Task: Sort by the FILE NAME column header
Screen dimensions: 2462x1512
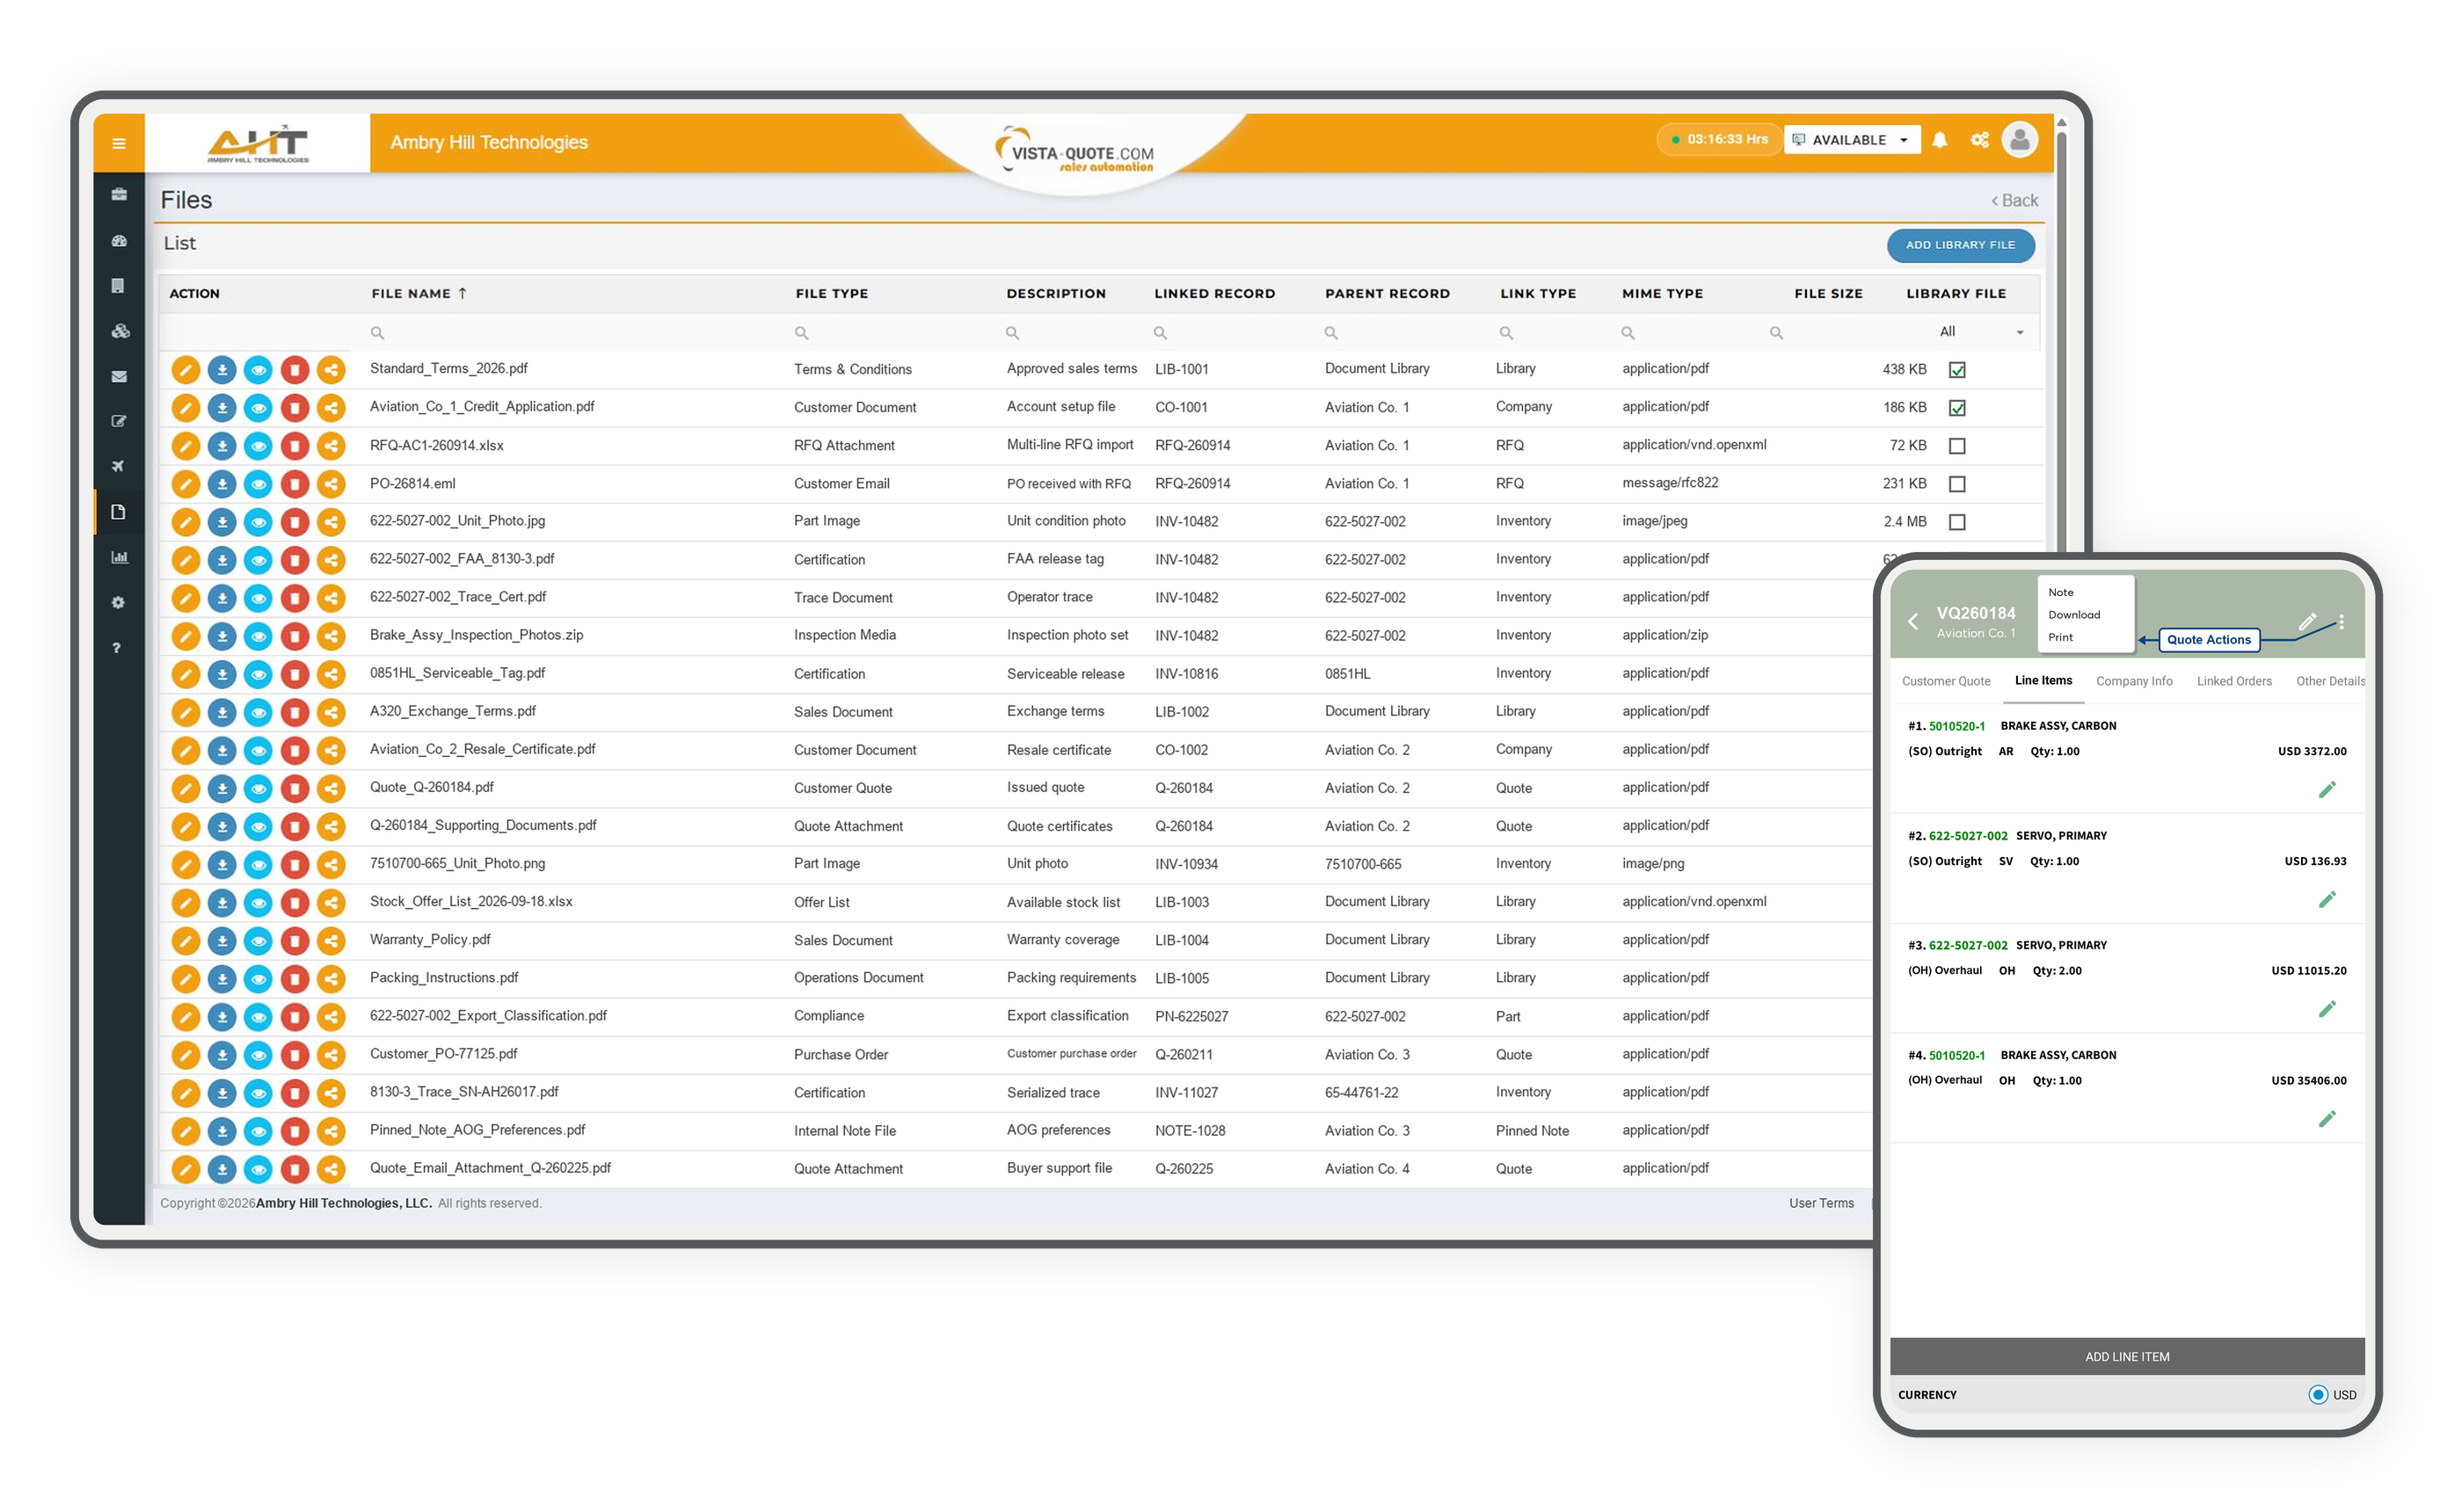Action: (x=418, y=294)
